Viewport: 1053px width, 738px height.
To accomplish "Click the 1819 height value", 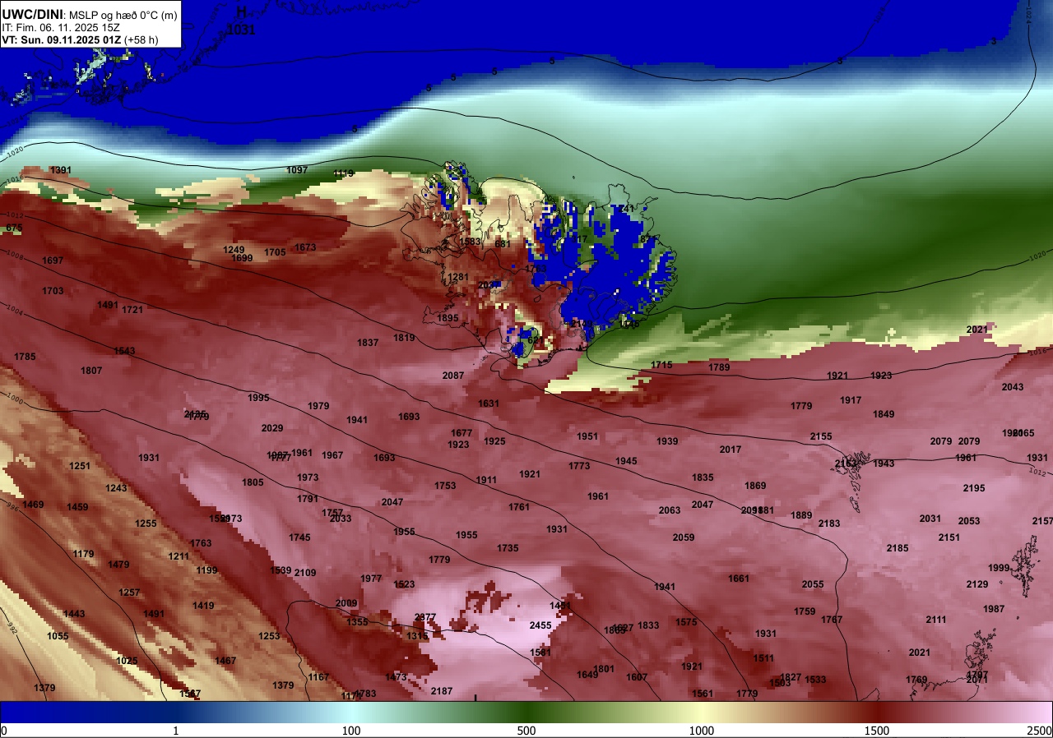I will tap(404, 338).
